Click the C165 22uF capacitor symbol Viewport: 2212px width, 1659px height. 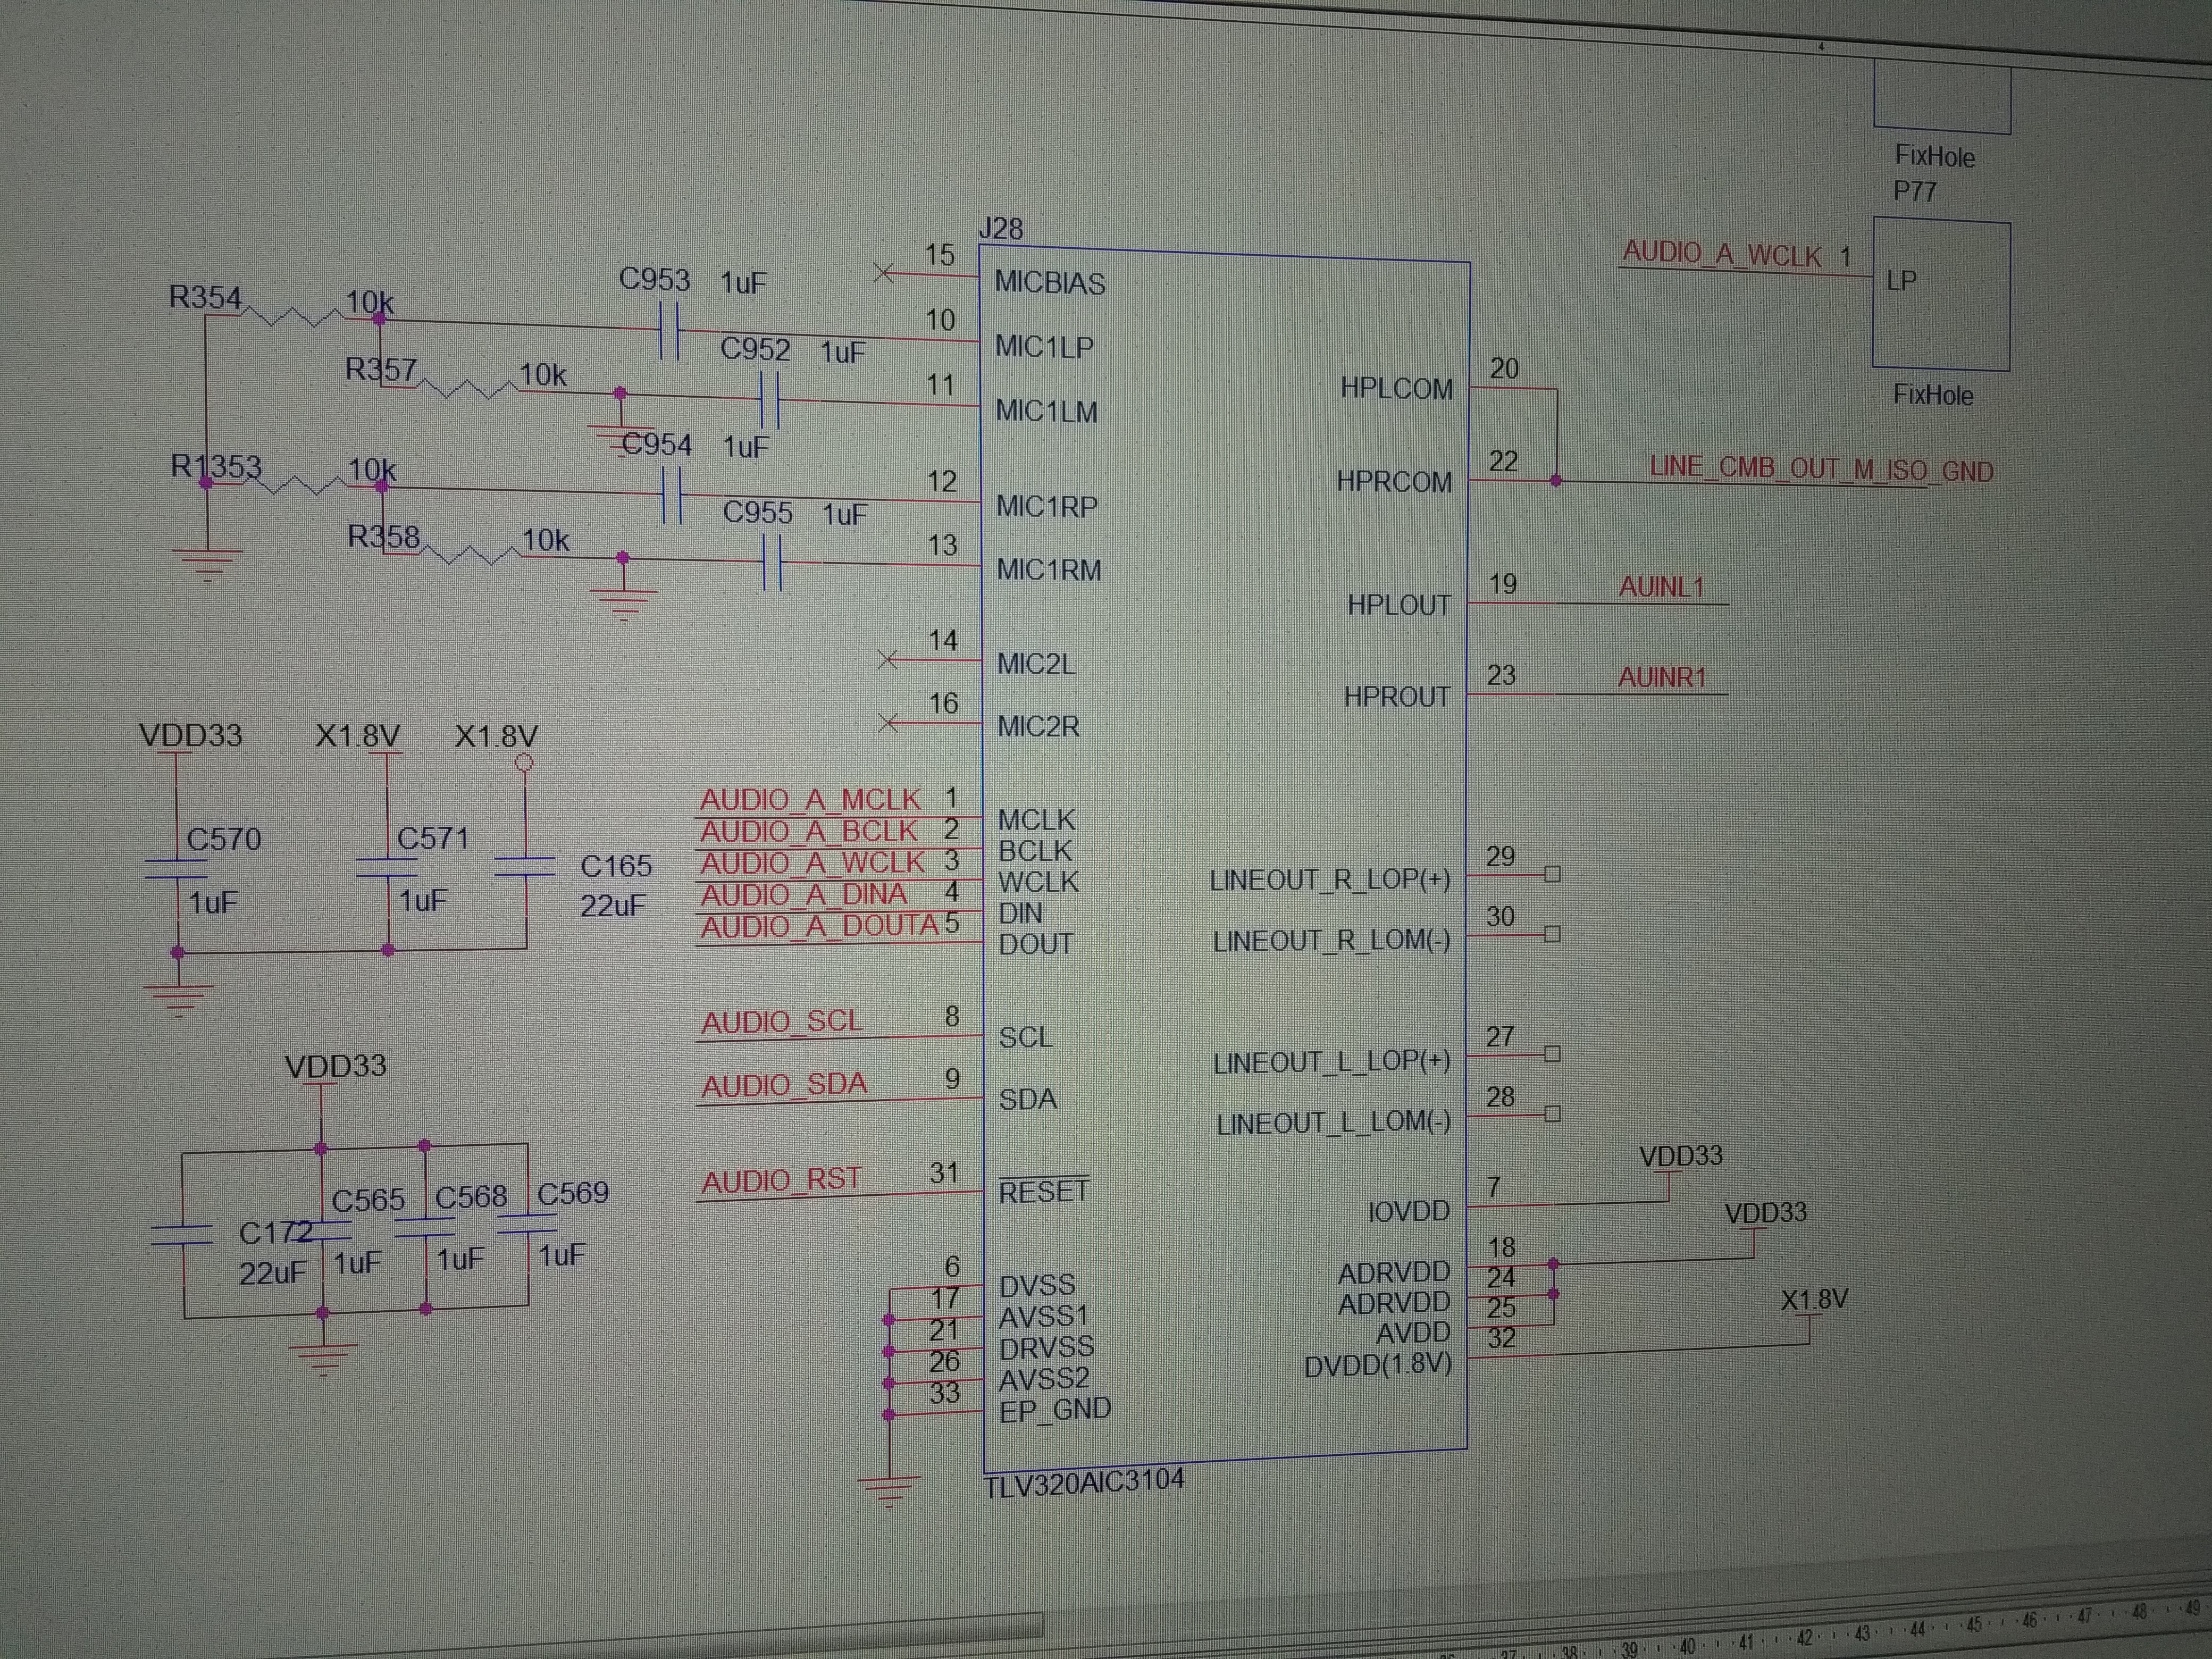point(525,866)
